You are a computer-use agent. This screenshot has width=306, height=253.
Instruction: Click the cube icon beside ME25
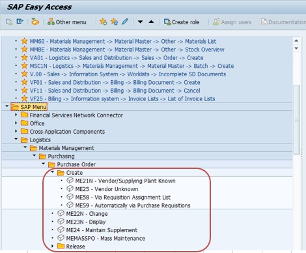[70, 188]
